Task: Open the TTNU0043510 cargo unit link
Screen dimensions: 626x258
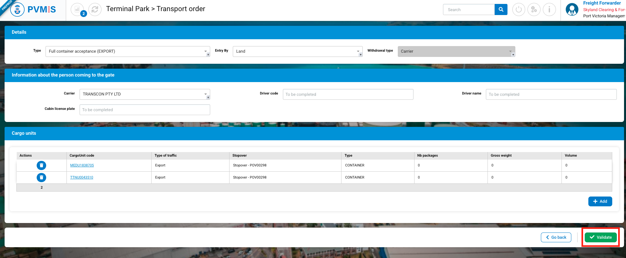Action: pos(82,178)
